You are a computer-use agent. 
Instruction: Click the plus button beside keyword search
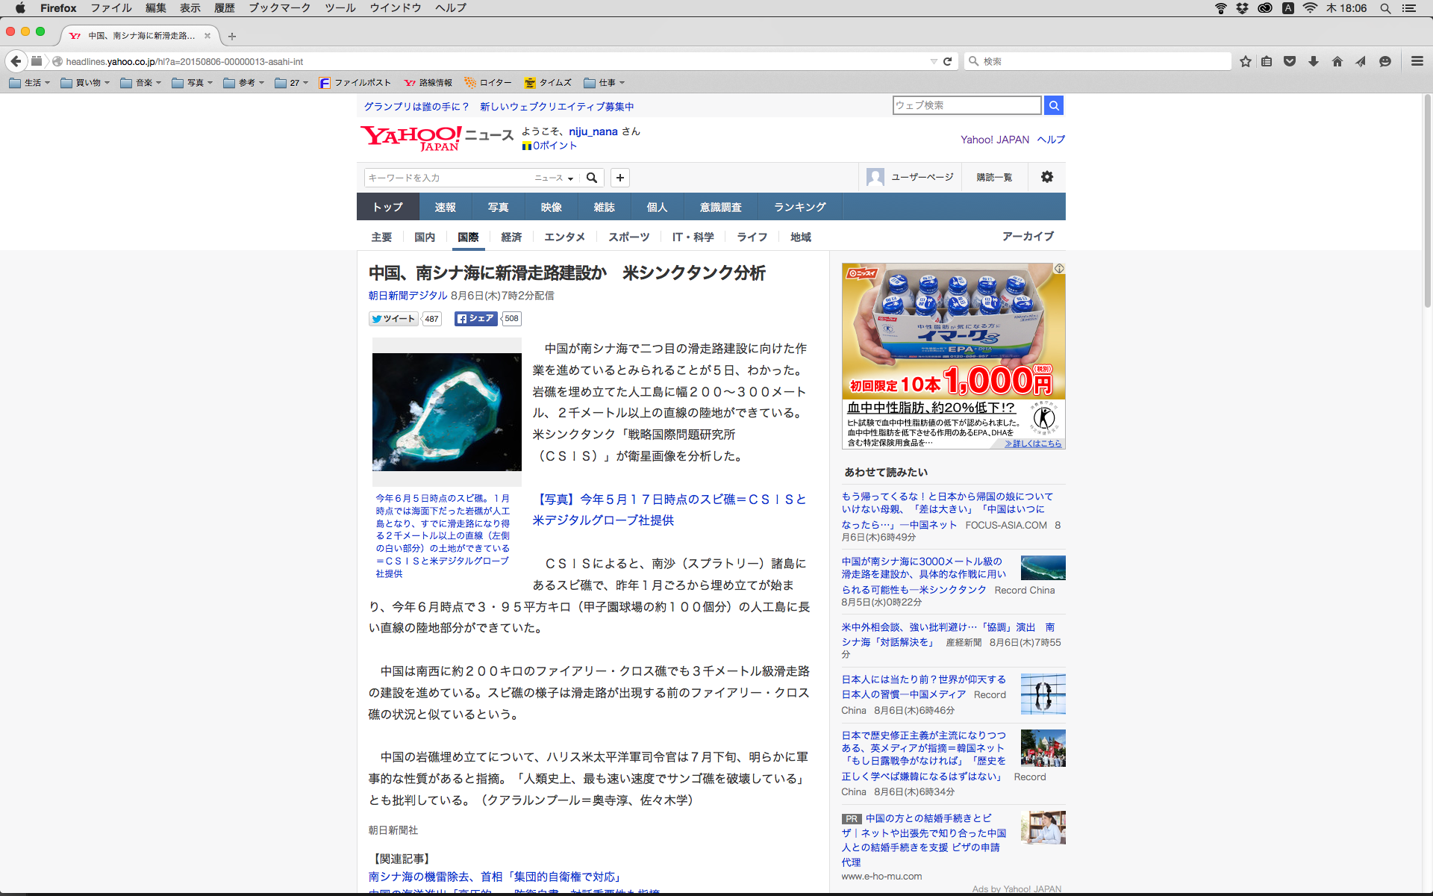[x=619, y=178]
